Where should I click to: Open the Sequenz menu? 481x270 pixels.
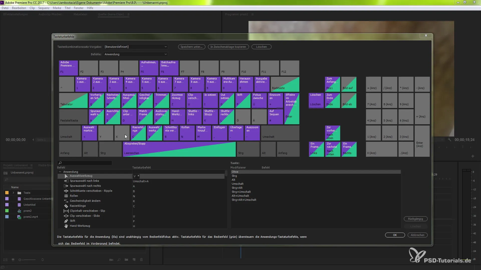click(44, 8)
